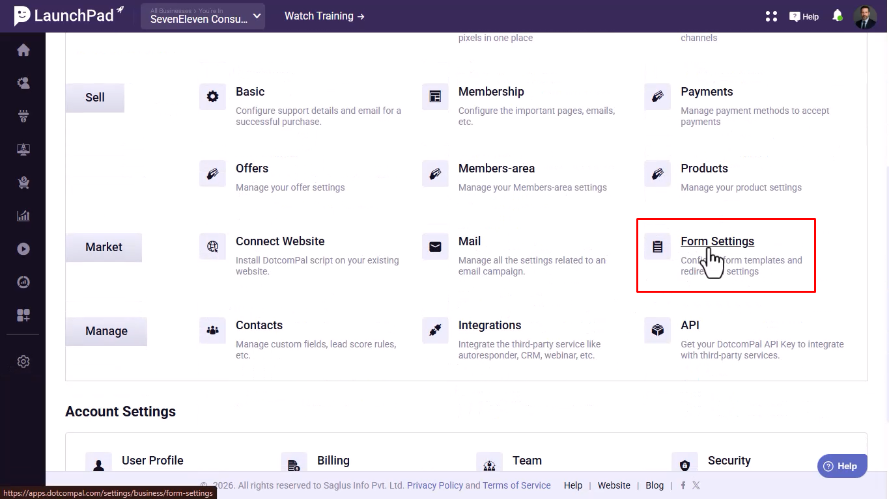
Task: Open the Membership settings link
Action: (491, 92)
